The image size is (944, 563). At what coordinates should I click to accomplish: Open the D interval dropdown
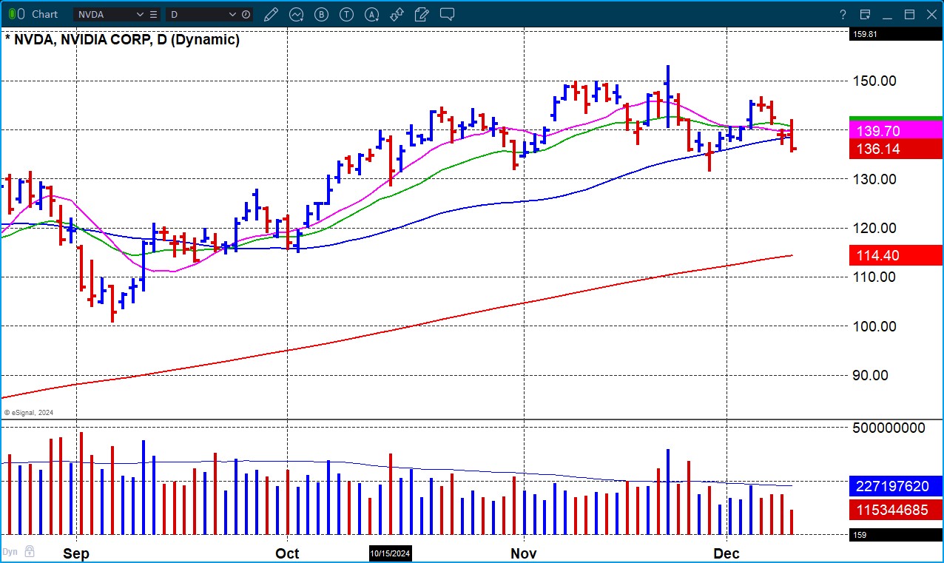[x=232, y=14]
